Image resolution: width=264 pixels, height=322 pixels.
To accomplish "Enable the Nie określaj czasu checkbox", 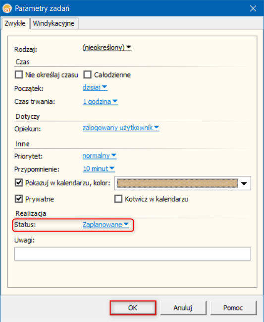I will point(19,75).
